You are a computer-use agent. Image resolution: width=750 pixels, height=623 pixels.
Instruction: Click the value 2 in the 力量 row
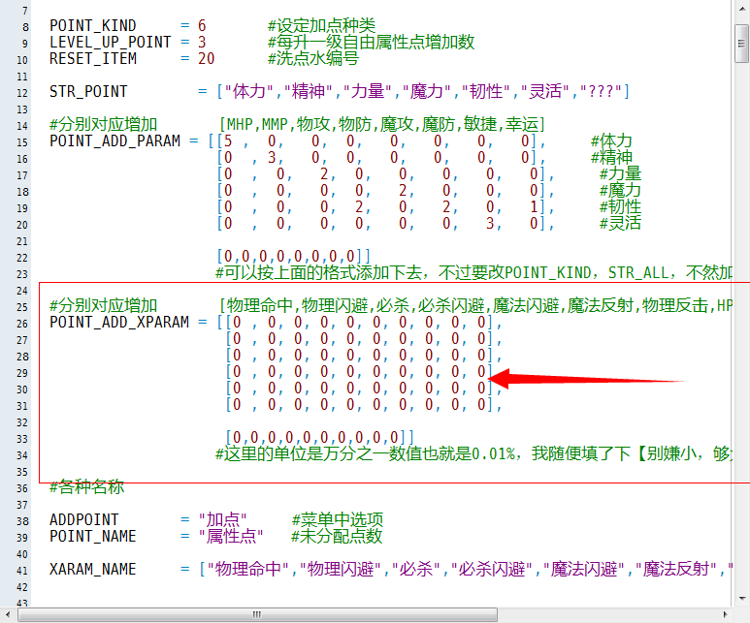coord(324,174)
